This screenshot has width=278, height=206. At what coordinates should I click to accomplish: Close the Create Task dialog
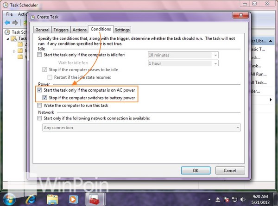pos(240,15)
